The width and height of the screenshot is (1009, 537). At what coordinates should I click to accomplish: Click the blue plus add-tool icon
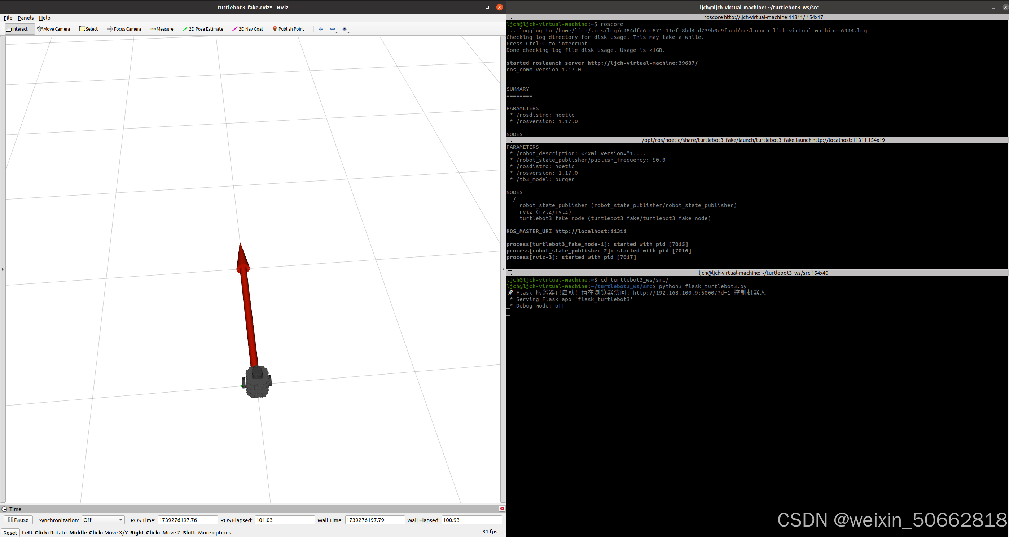tap(321, 29)
